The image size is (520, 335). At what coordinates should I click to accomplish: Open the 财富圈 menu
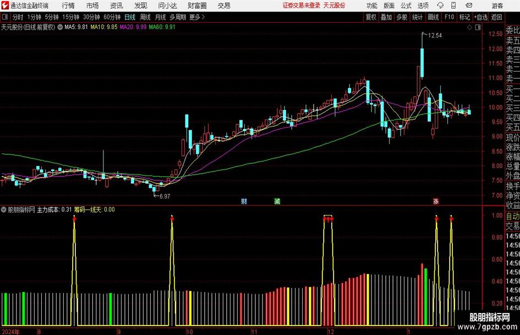pos(197,6)
